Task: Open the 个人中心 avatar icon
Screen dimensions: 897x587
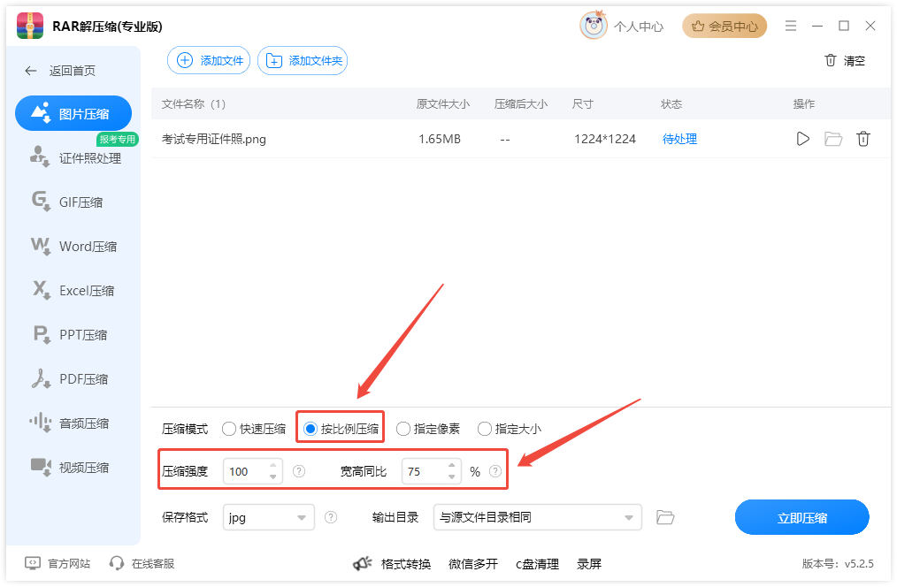Action: pos(594,26)
